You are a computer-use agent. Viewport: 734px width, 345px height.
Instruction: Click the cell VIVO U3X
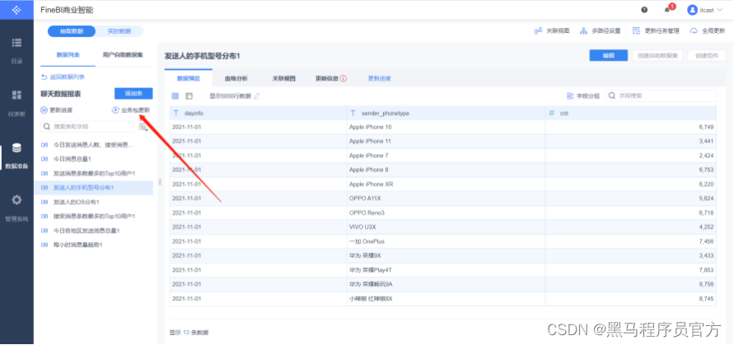[x=446, y=227]
